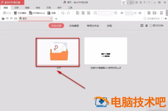
Task: Toggle the 显示云文档 checkbox
Action: (151, 26)
